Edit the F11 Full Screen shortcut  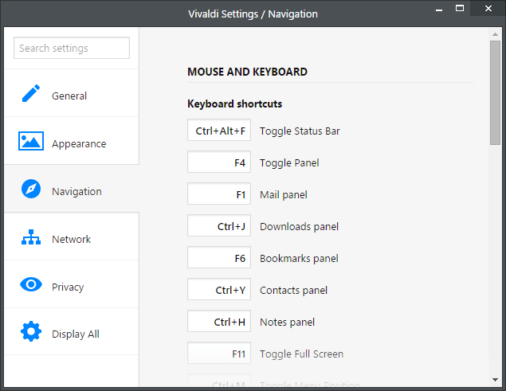pyautogui.click(x=219, y=353)
